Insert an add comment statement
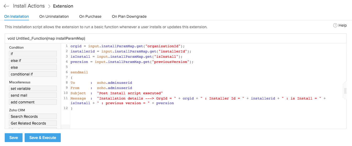352x146 pixels. click(x=33, y=102)
